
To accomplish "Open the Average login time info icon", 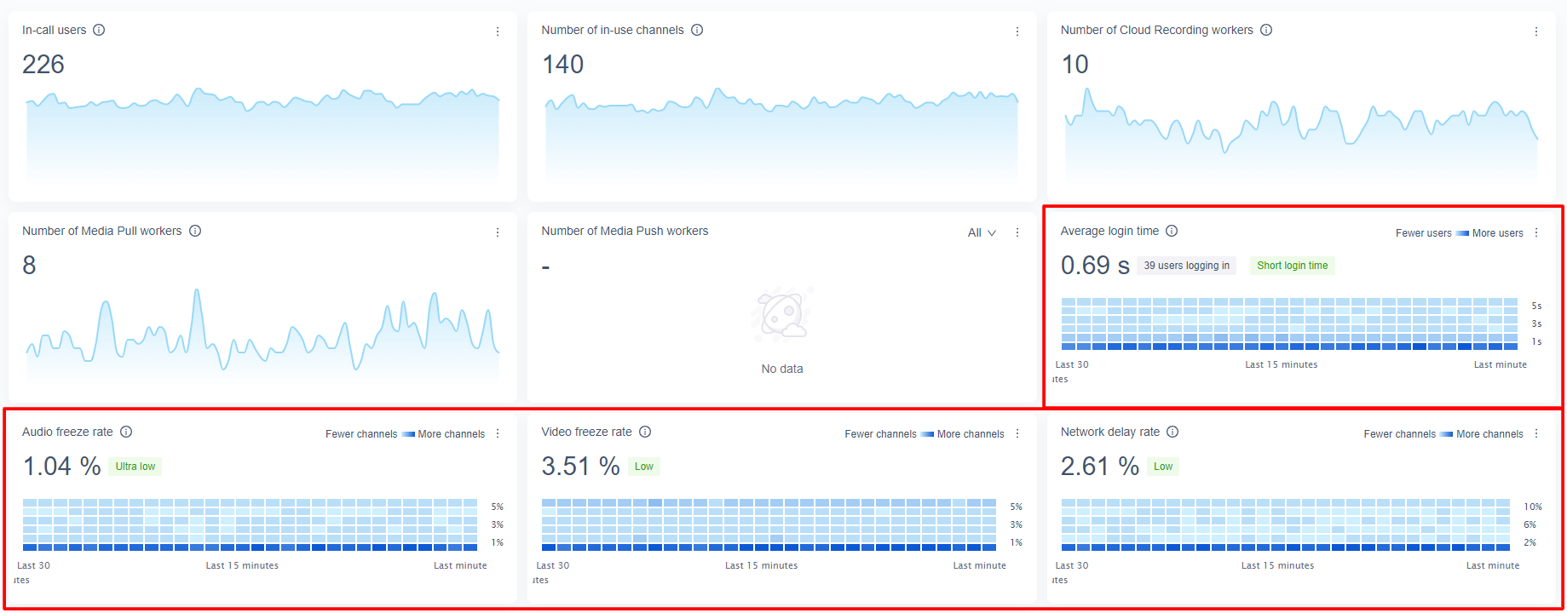I will pyautogui.click(x=1172, y=231).
